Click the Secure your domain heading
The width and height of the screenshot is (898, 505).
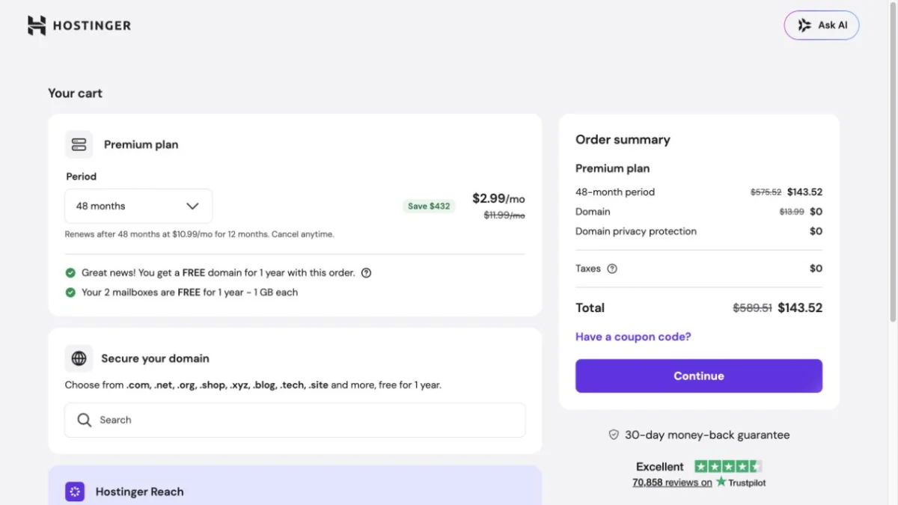point(155,358)
